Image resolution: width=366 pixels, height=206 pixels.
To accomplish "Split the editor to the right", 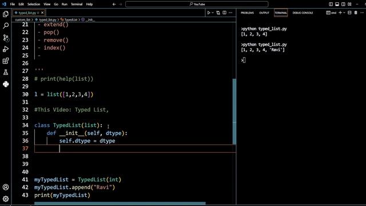I will coord(224,13).
